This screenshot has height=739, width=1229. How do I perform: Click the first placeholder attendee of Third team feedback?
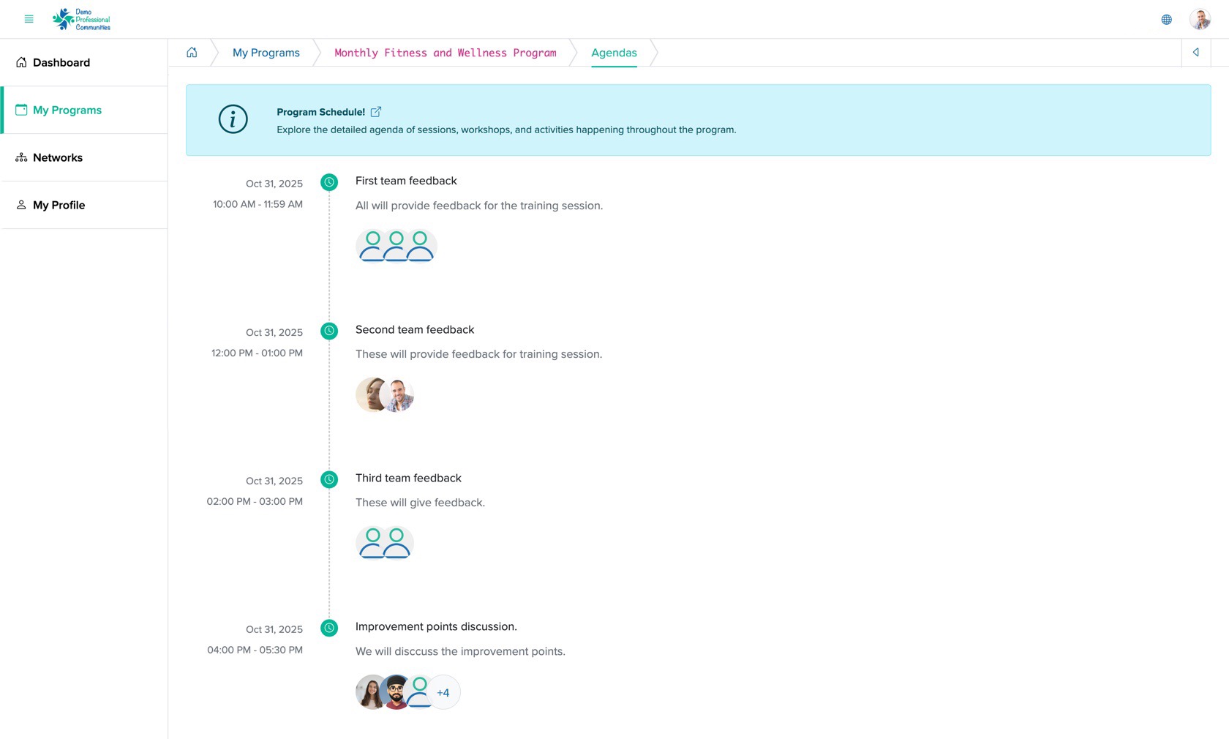368,543
